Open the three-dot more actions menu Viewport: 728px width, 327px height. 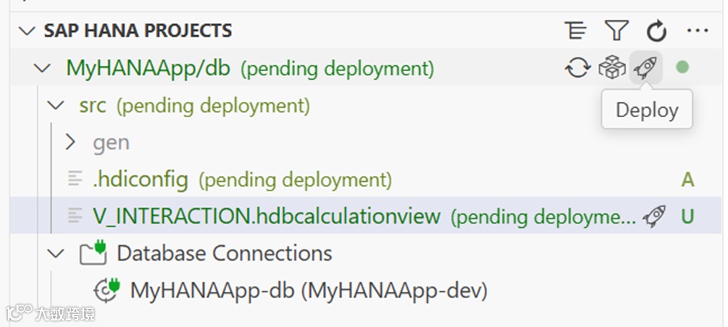point(697,31)
